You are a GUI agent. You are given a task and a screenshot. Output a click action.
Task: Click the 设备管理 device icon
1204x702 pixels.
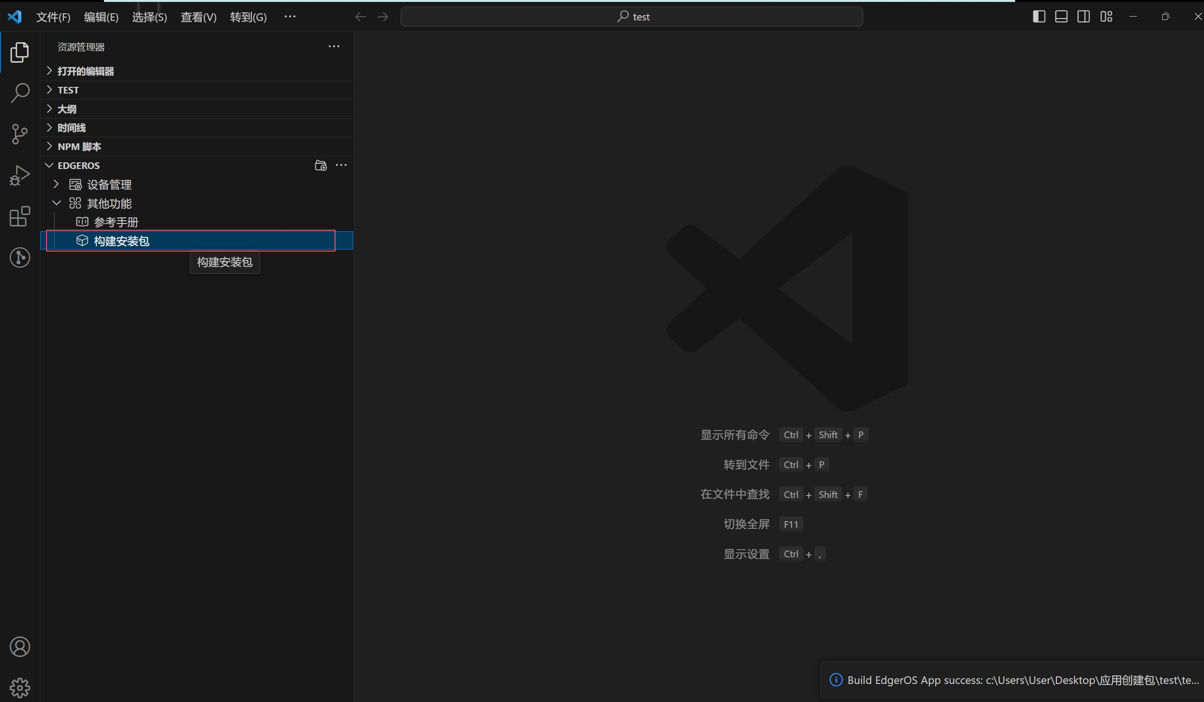(75, 185)
